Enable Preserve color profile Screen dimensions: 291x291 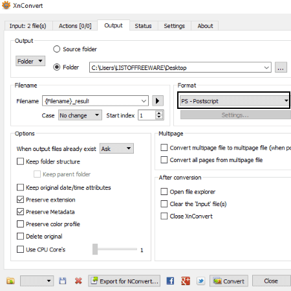tap(20, 224)
